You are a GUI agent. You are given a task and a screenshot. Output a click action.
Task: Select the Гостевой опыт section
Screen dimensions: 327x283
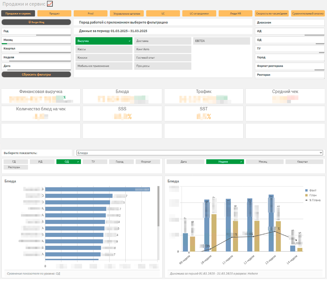[x=163, y=58]
